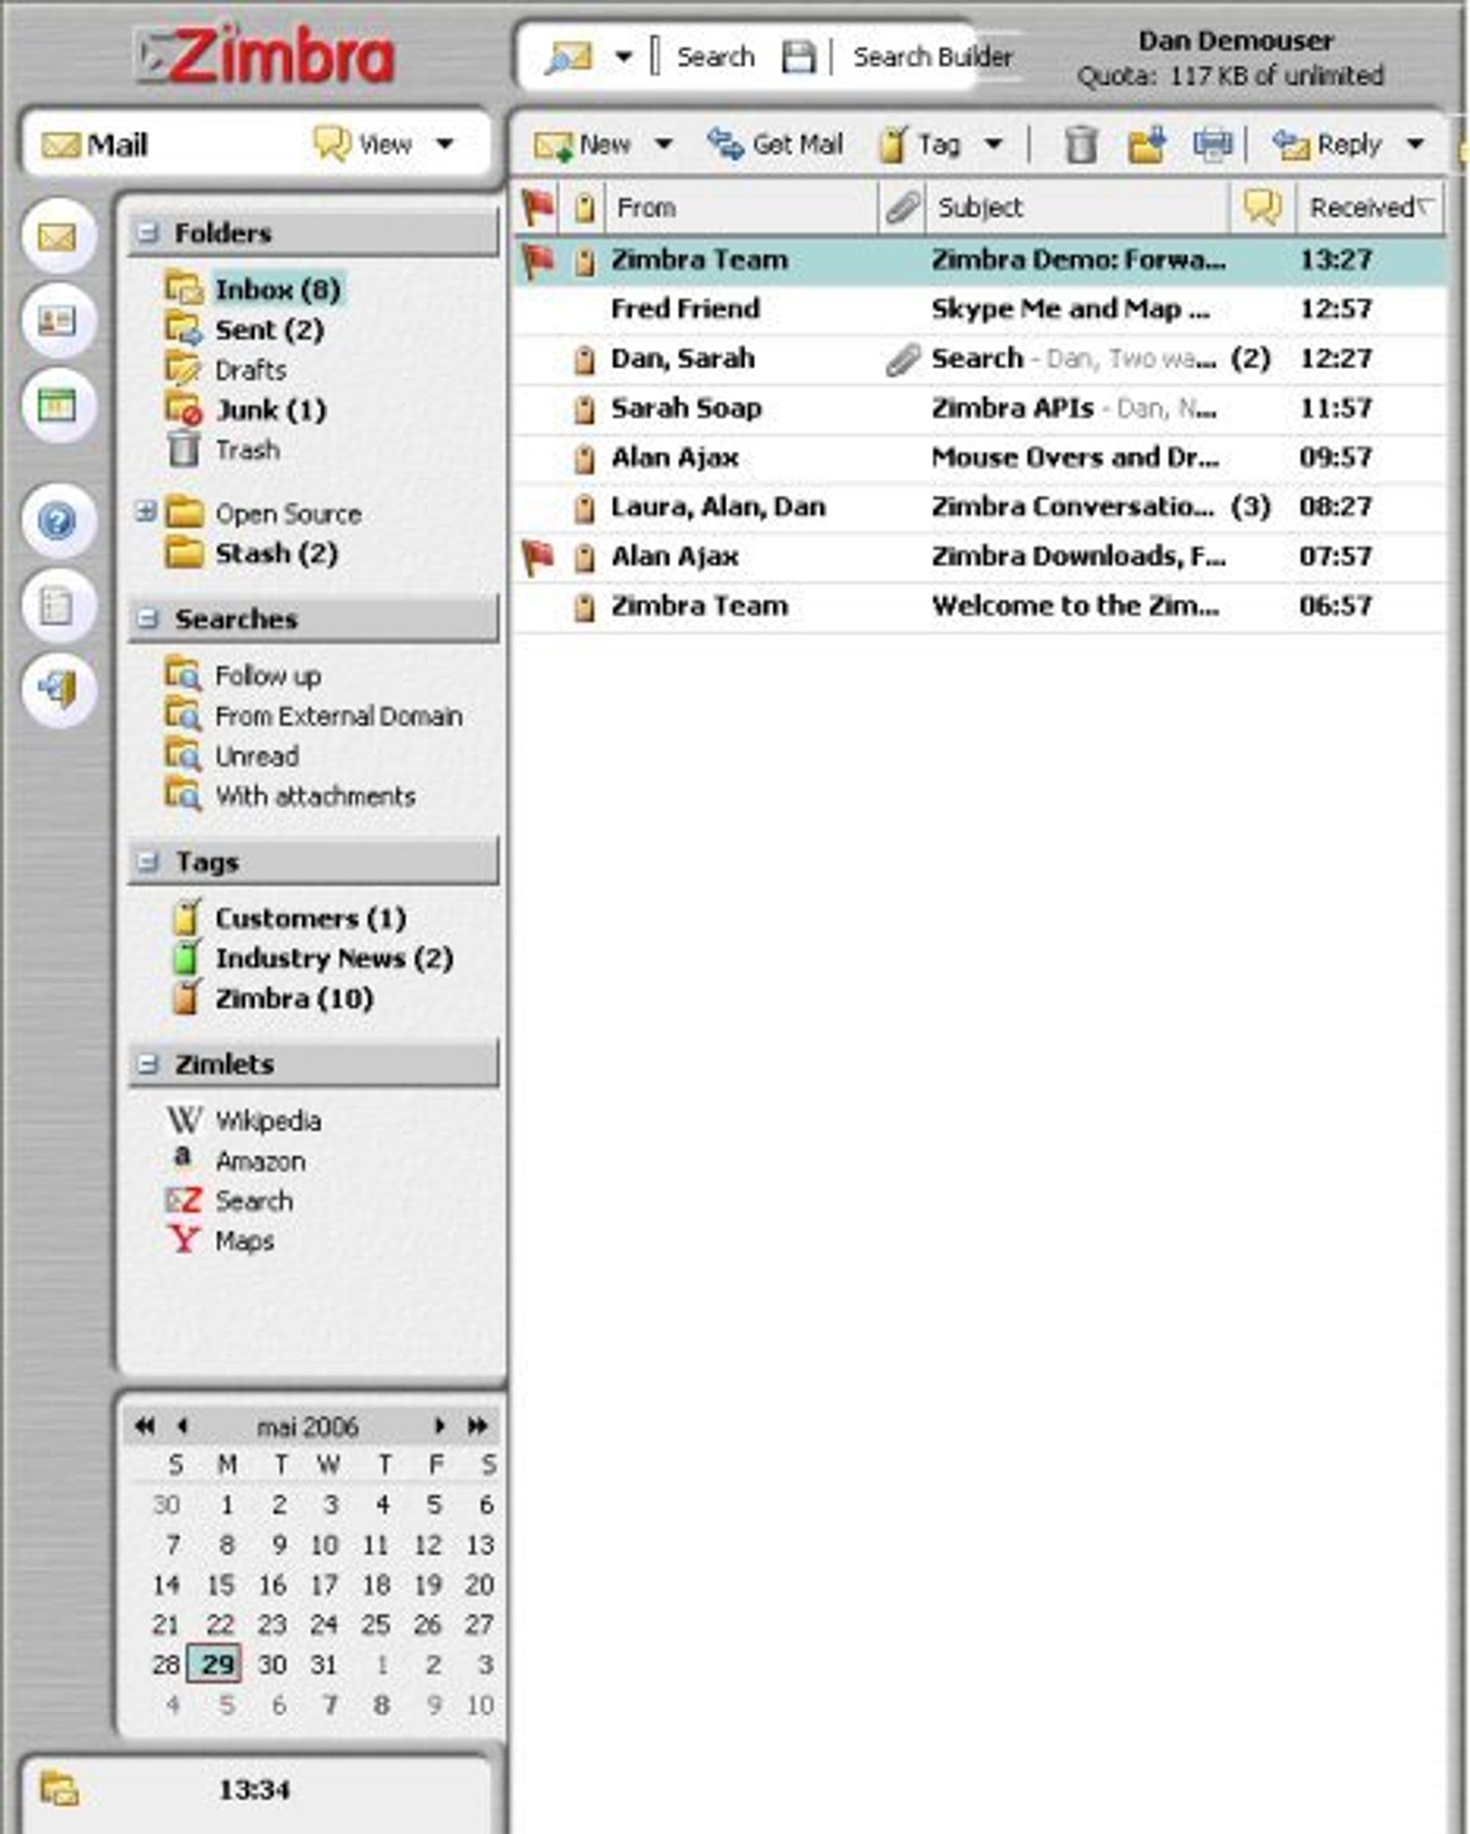Jump back one year in calendar
Viewport: 1470px width, 1834px height.
(145, 1425)
